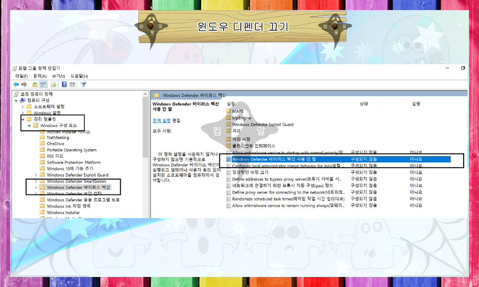Toggle the Show/Hide Action Pane toolbar icon
479x287 pixels.
coord(72,85)
